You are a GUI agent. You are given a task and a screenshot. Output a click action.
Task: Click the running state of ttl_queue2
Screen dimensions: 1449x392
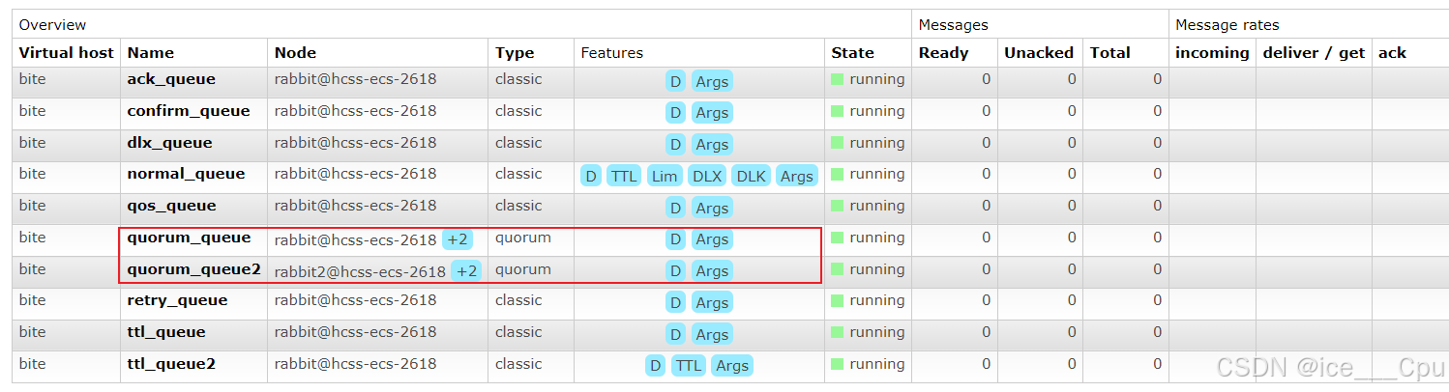click(x=869, y=364)
